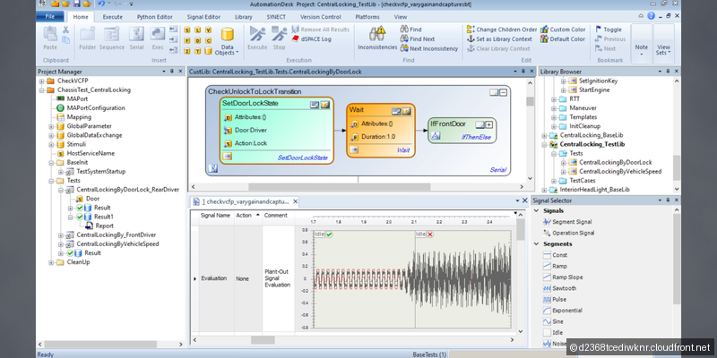The height and width of the screenshot is (358, 717).
Task: Open the File menu
Action: coord(50,17)
